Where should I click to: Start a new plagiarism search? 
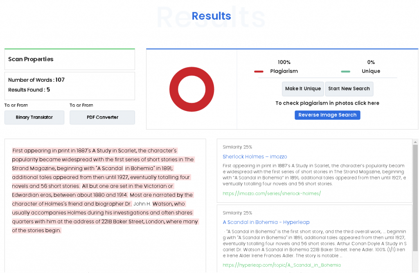tap(349, 89)
